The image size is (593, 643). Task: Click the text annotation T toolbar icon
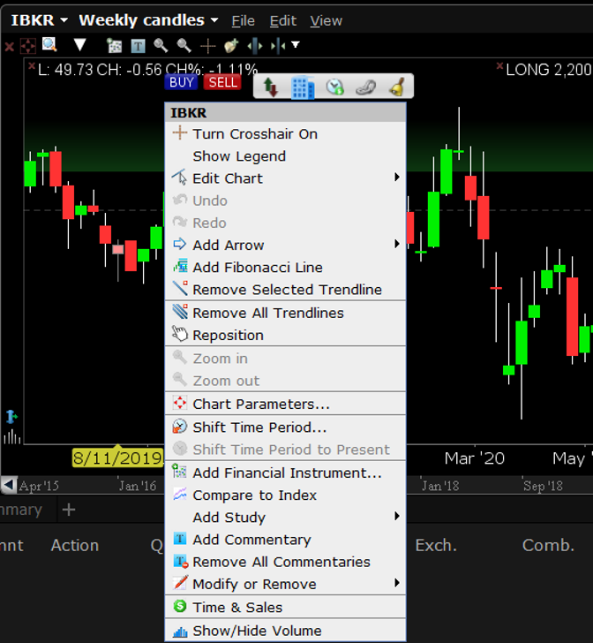pyautogui.click(x=137, y=45)
